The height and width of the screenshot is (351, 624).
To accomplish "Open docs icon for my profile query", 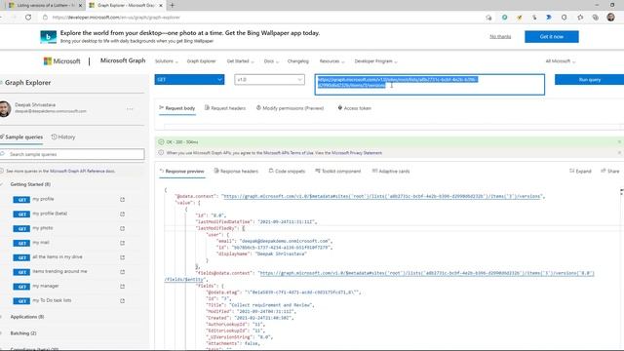I will tap(122, 199).
